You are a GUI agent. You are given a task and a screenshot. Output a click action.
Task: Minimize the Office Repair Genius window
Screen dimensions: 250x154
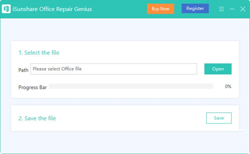(x=232, y=9)
